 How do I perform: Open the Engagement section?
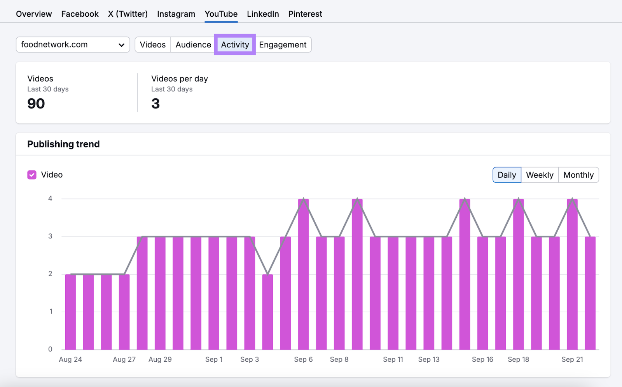click(x=283, y=44)
